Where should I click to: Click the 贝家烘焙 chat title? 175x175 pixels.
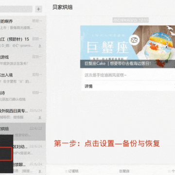62,7
